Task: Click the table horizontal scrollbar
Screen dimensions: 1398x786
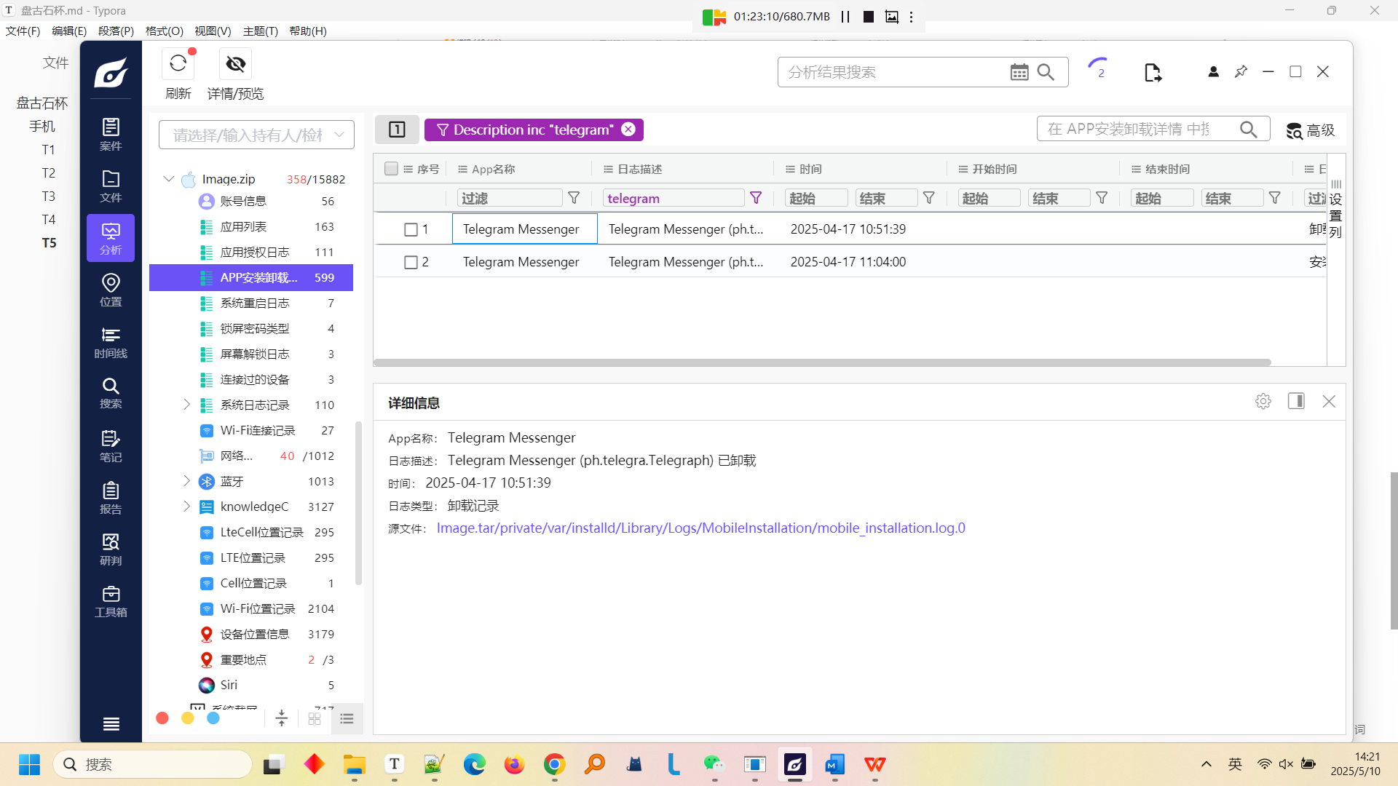Action: coord(823,362)
